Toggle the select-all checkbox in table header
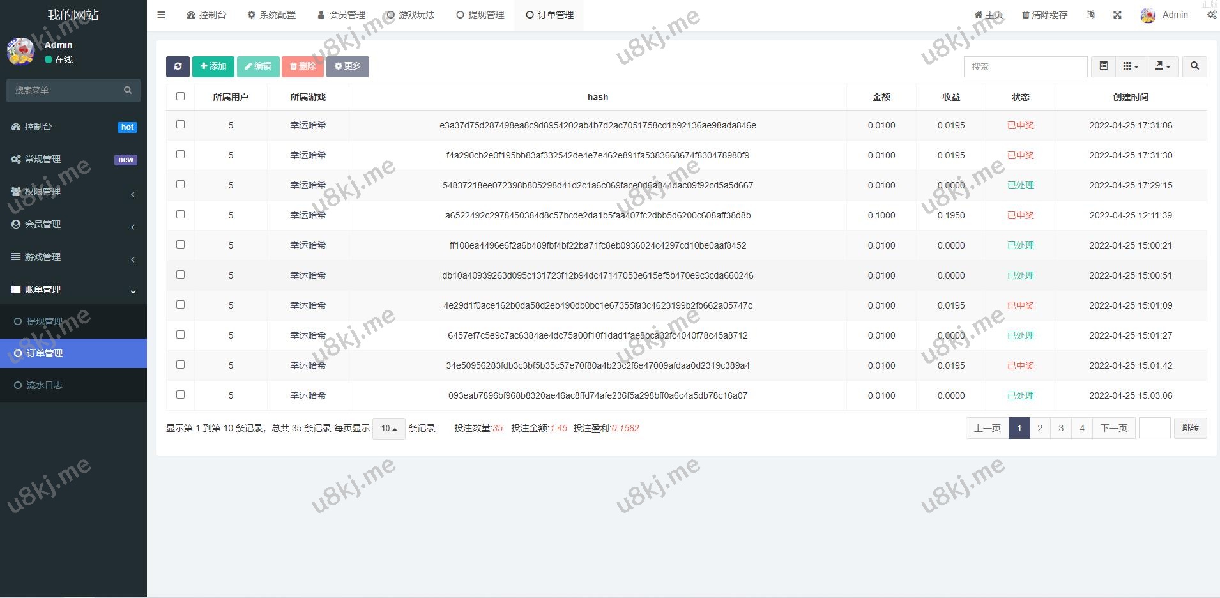This screenshot has width=1220, height=598. coord(180,96)
